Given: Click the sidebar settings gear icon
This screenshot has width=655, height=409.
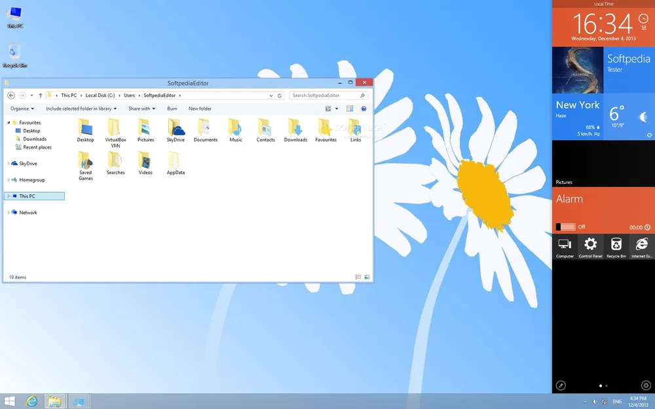Looking at the screenshot, I should point(646,385).
